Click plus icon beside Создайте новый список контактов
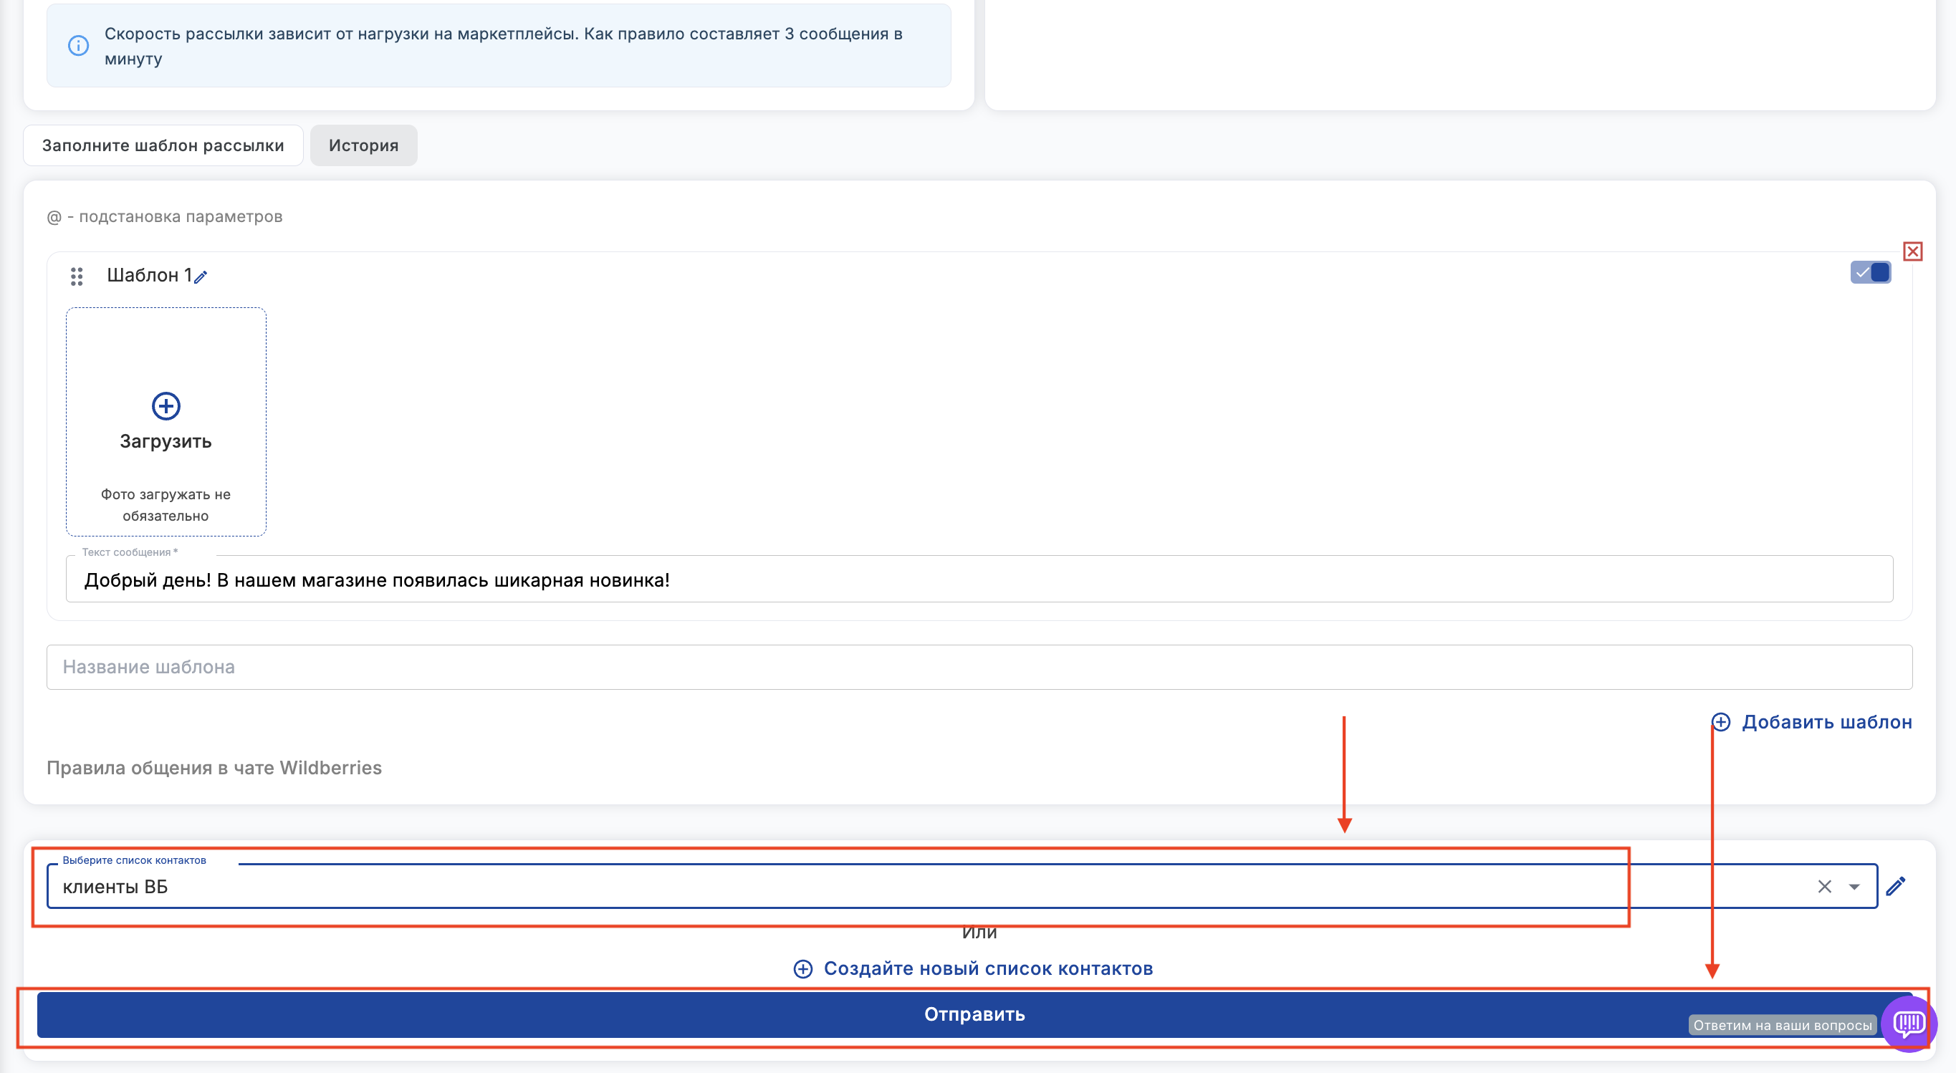The height and width of the screenshot is (1073, 1956). pyautogui.click(x=802, y=969)
